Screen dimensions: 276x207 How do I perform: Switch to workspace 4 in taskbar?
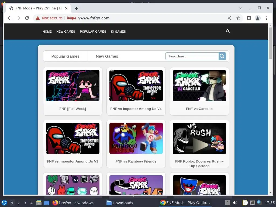tap(32, 203)
